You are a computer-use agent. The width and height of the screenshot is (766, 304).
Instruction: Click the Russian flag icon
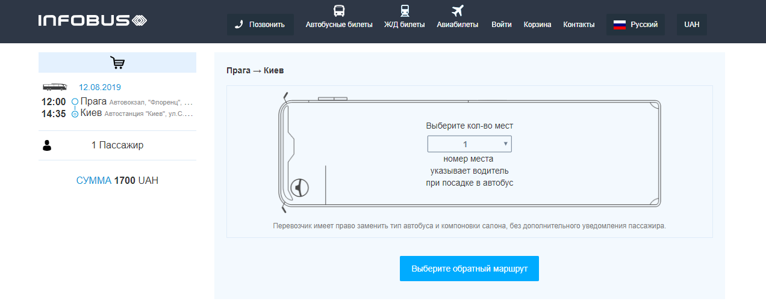[x=620, y=25]
